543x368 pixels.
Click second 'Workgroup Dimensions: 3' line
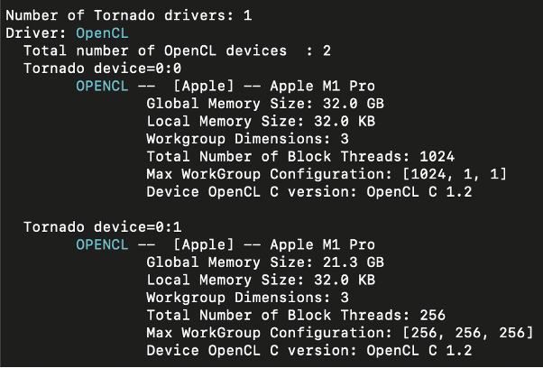tap(248, 298)
